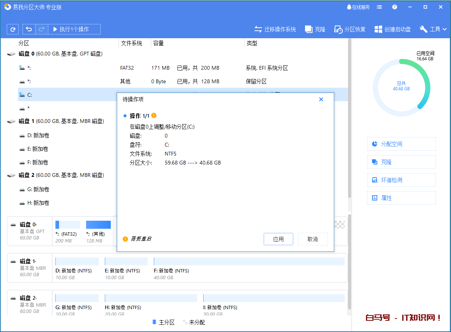Click the blue 主分区 legend swatch
Image resolution: width=451 pixels, height=332 pixels.
pyautogui.click(x=154, y=322)
